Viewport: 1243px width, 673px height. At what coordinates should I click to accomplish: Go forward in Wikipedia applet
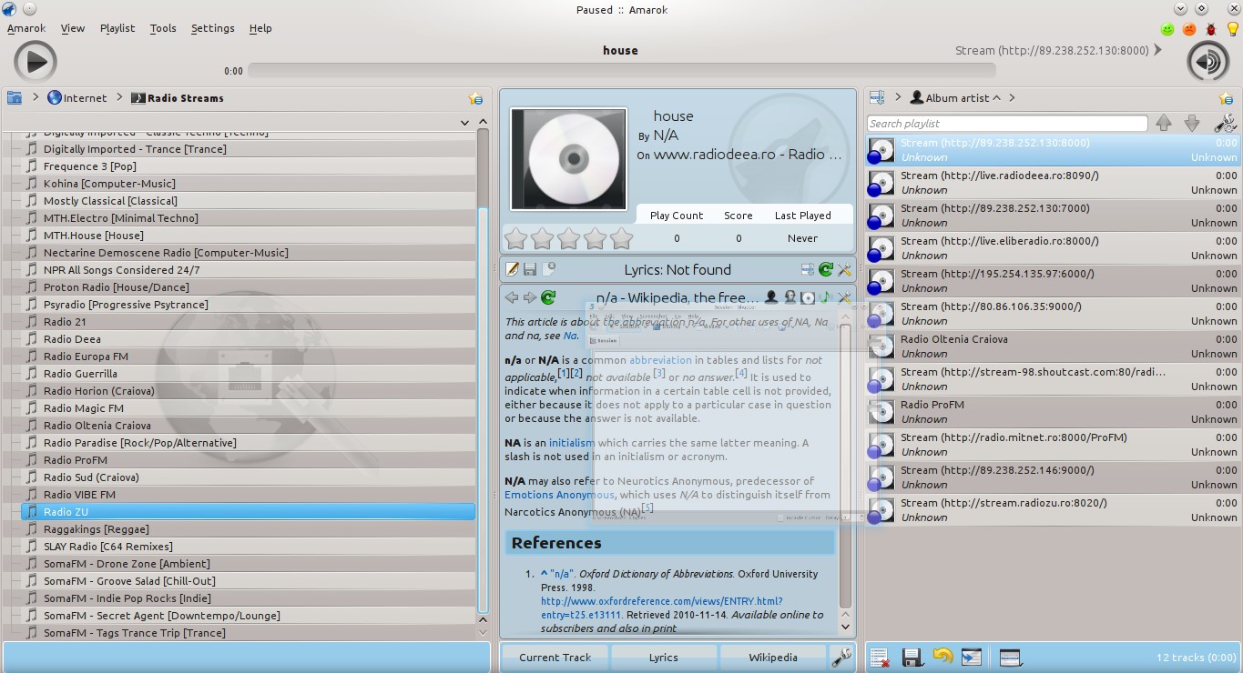530,297
